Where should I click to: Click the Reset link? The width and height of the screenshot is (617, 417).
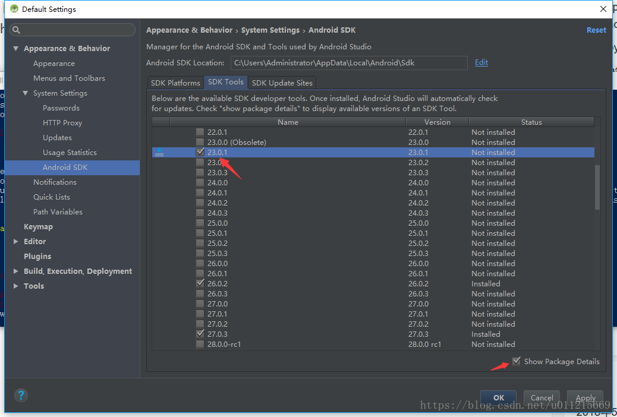(x=596, y=30)
